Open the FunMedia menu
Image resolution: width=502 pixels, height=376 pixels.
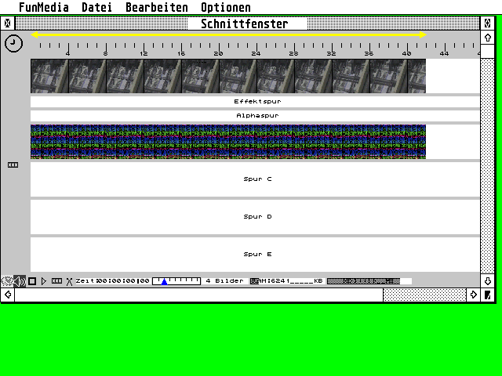coord(43,8)
